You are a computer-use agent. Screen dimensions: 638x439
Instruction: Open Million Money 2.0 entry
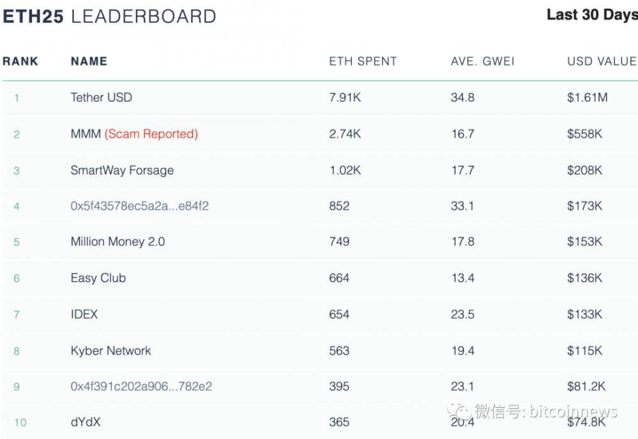click(x=117, y=241)
